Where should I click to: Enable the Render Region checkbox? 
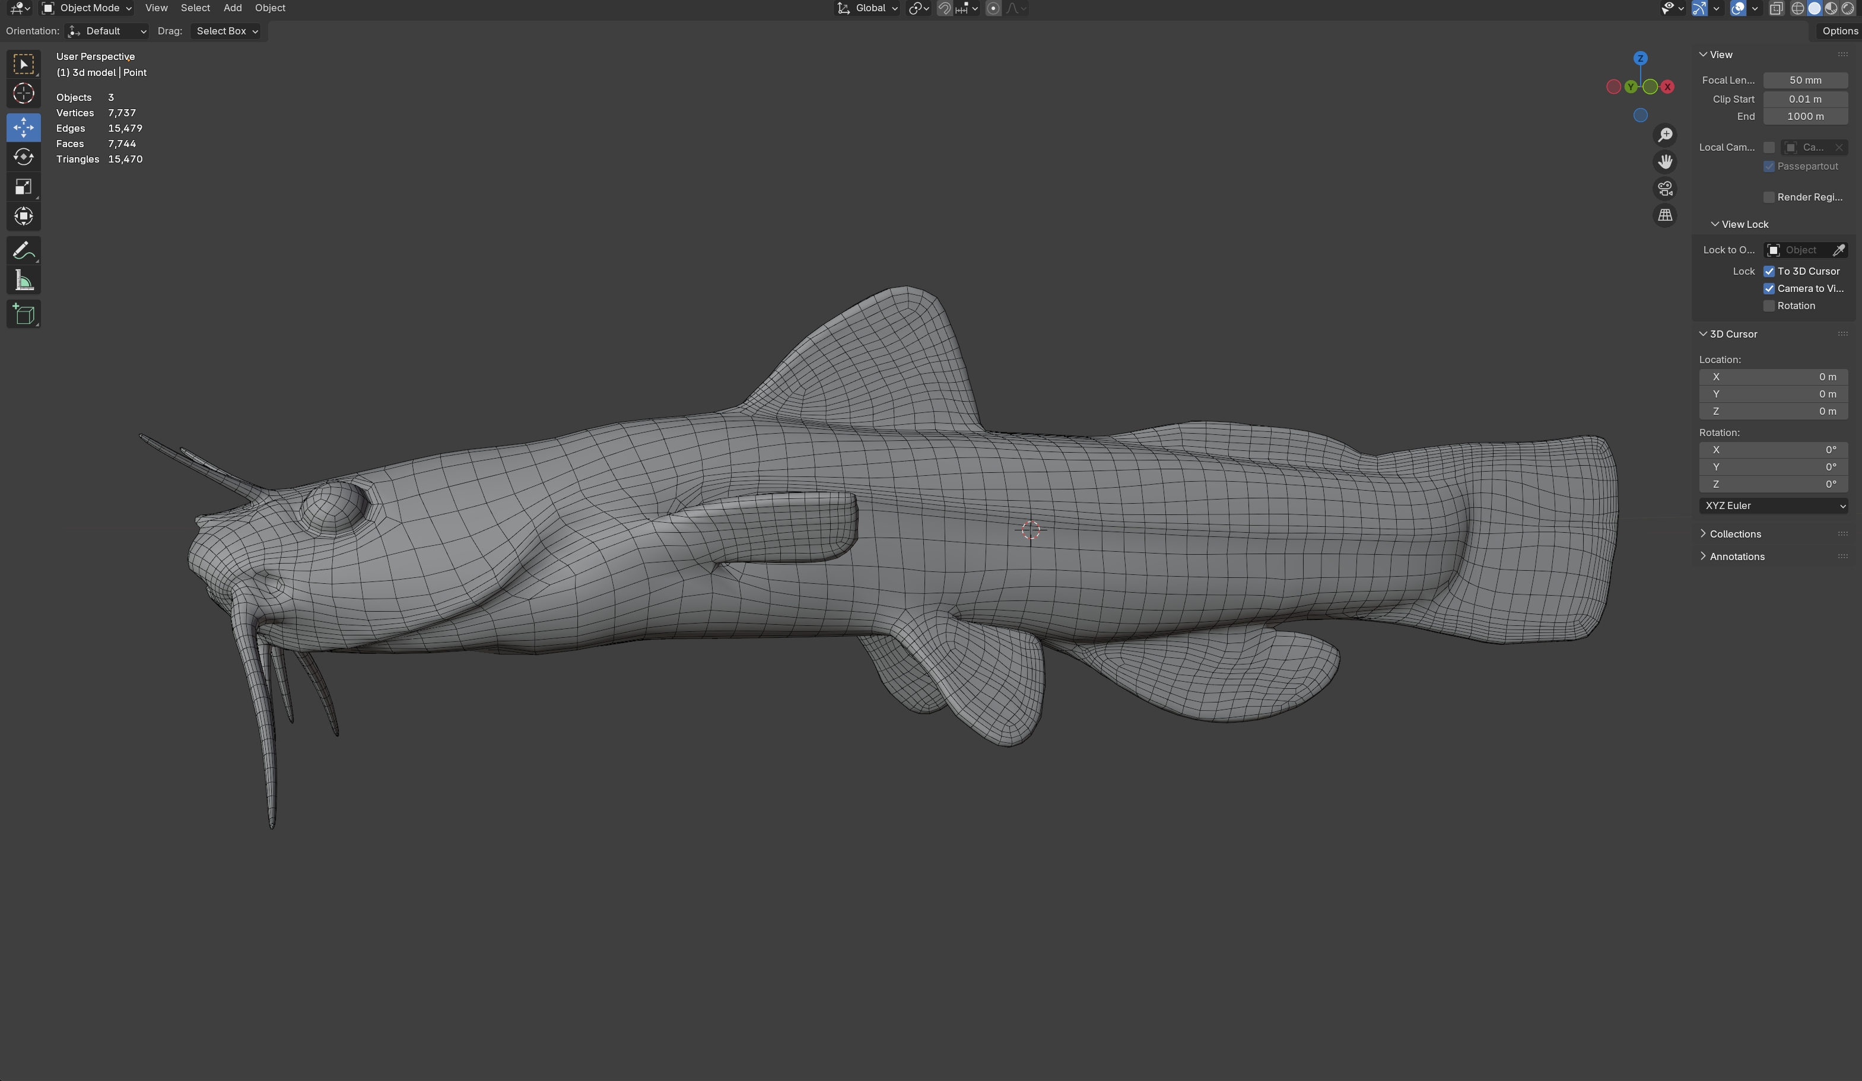(1769, 198)
